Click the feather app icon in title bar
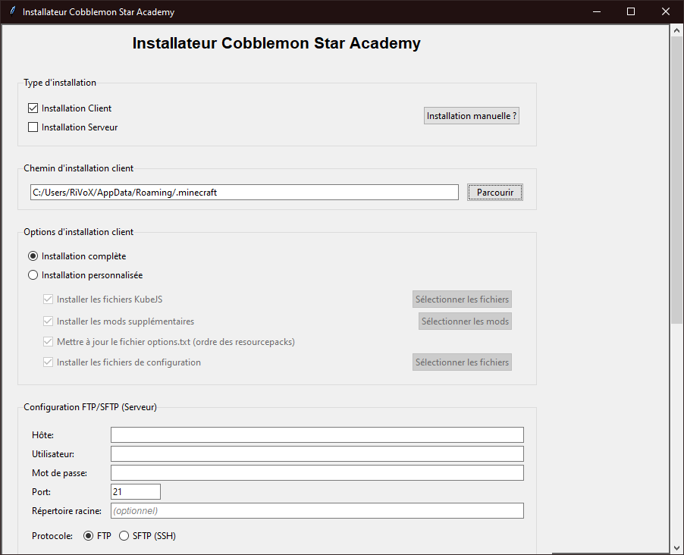 [13, 11]
